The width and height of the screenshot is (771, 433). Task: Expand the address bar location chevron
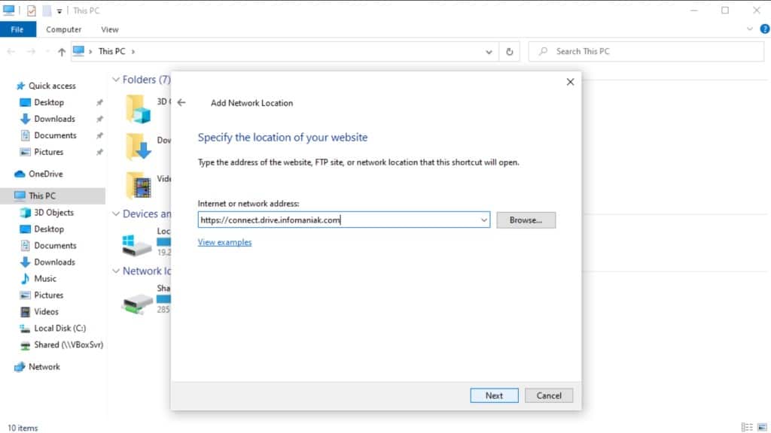tap(133, 52)
